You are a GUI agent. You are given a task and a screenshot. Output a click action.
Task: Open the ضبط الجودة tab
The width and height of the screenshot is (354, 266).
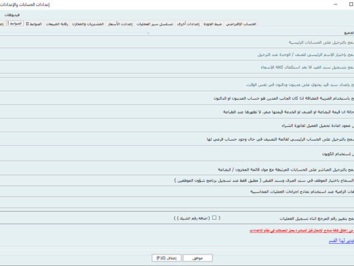[x=212, y=24]
